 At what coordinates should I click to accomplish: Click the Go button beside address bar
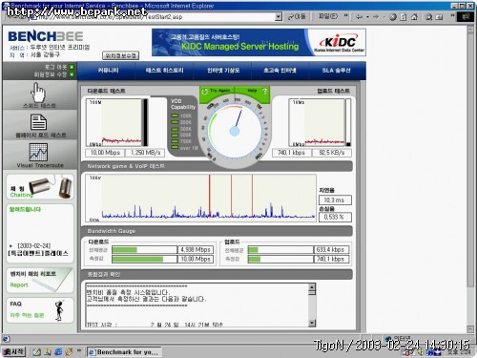pyautogui.click(x=297, y=16)
